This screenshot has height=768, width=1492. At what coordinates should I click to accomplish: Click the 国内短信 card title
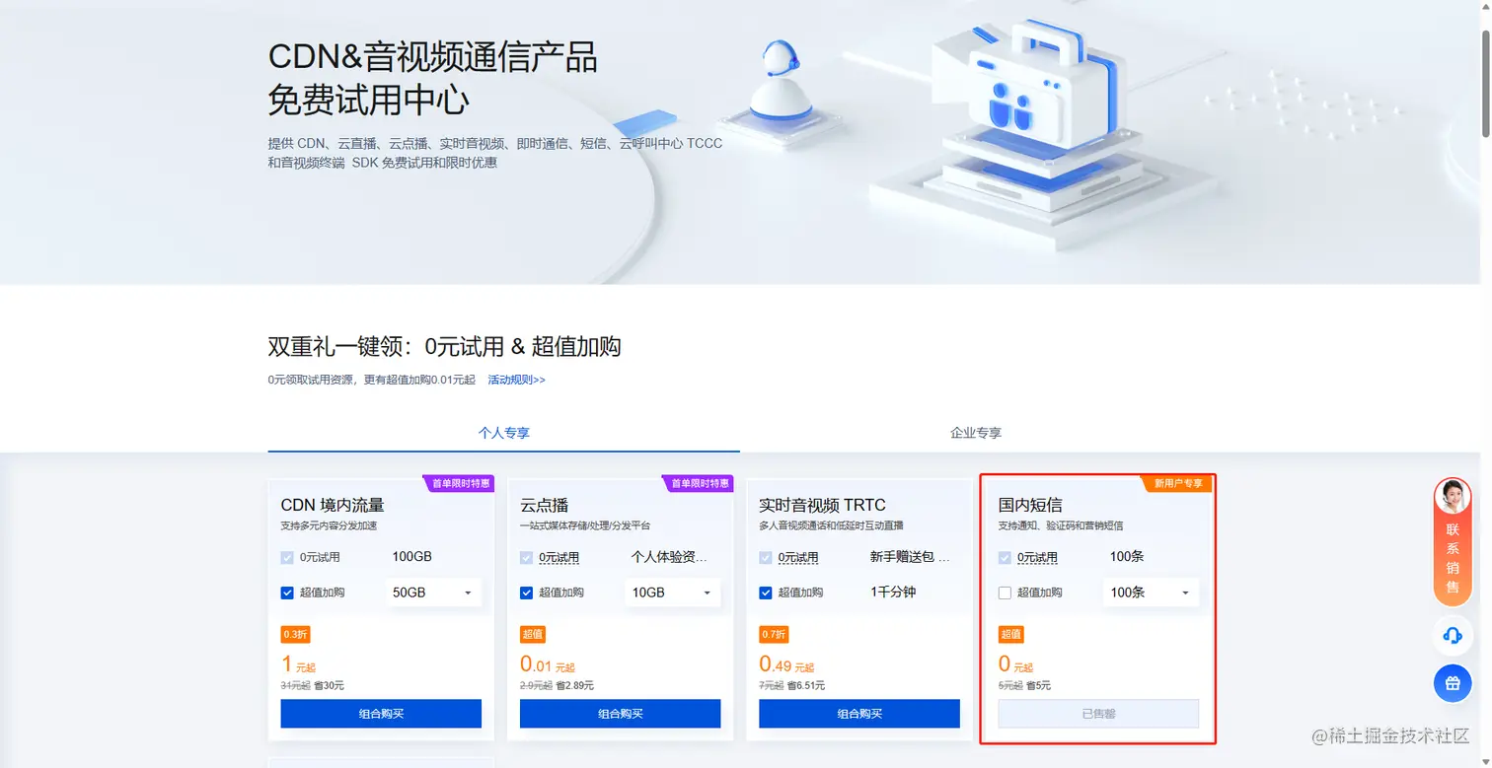[1030, 505]
